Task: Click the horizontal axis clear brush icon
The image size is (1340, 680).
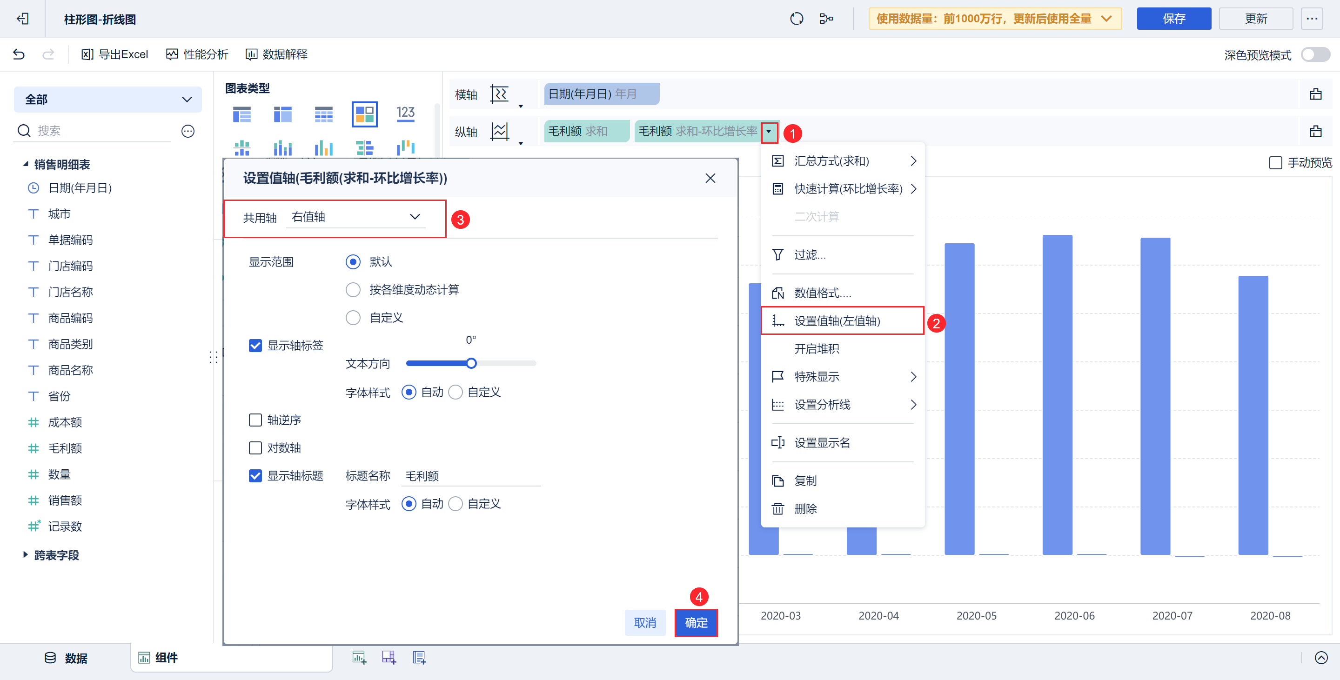Action: coord(1315,94)
